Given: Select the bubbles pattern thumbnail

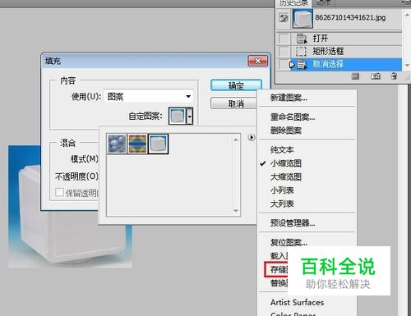Looking at the screenshot, I should click(117, 144).
